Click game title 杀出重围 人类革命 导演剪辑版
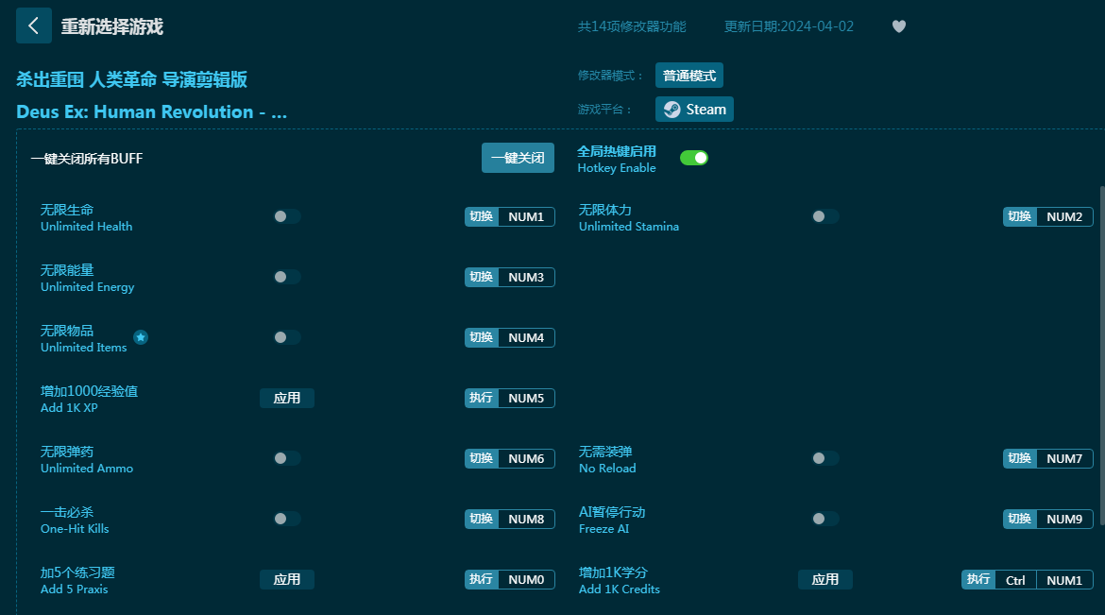 (x=132, y=79)
